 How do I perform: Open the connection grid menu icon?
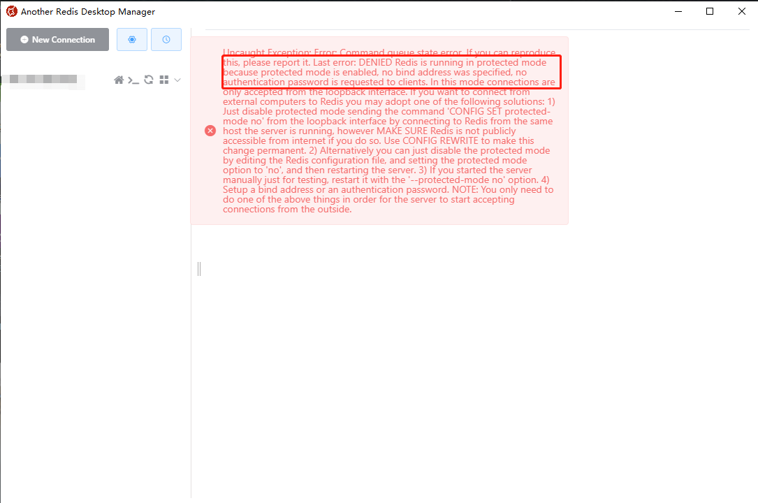(164, 80)
